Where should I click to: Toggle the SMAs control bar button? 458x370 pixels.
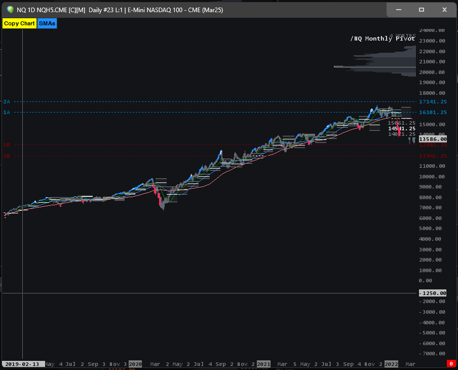pos(47,23)
